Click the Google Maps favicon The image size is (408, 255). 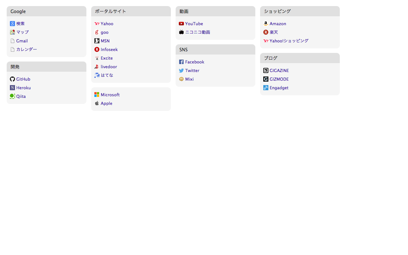coord(12,32)
